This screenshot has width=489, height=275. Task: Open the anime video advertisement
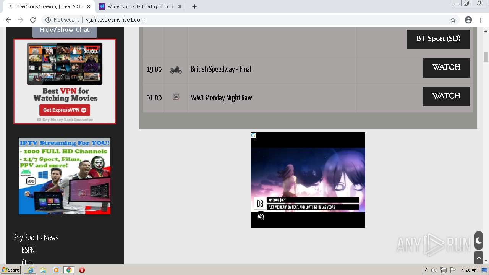(x=308, y=180)
